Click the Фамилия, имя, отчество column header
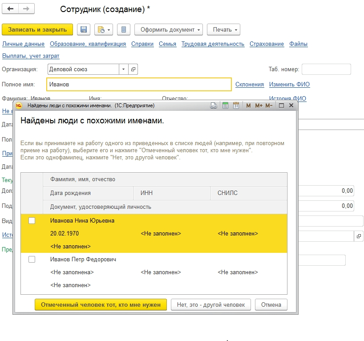The width and height of the screenshot is (364, 341). click(165, 179)
